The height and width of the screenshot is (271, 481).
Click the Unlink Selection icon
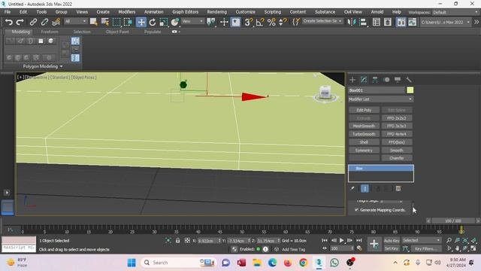44,22
